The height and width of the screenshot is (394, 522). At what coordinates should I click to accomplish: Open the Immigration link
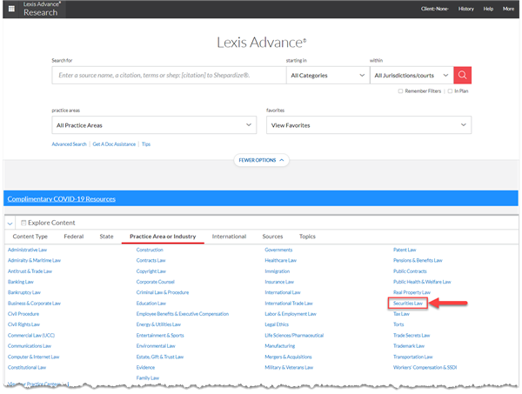(x=278, y=271)
